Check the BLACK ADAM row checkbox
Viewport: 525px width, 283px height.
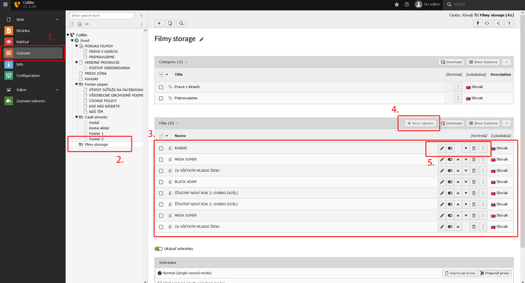(x=161, y=182)
